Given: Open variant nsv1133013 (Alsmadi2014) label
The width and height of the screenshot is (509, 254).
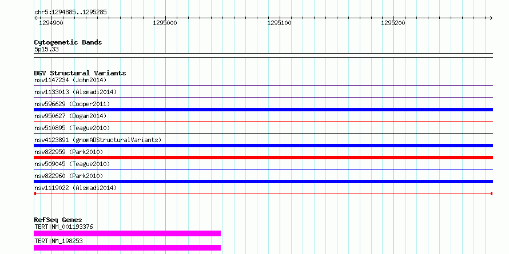Looking at the screenshot, I should click(x=75, y=92).
